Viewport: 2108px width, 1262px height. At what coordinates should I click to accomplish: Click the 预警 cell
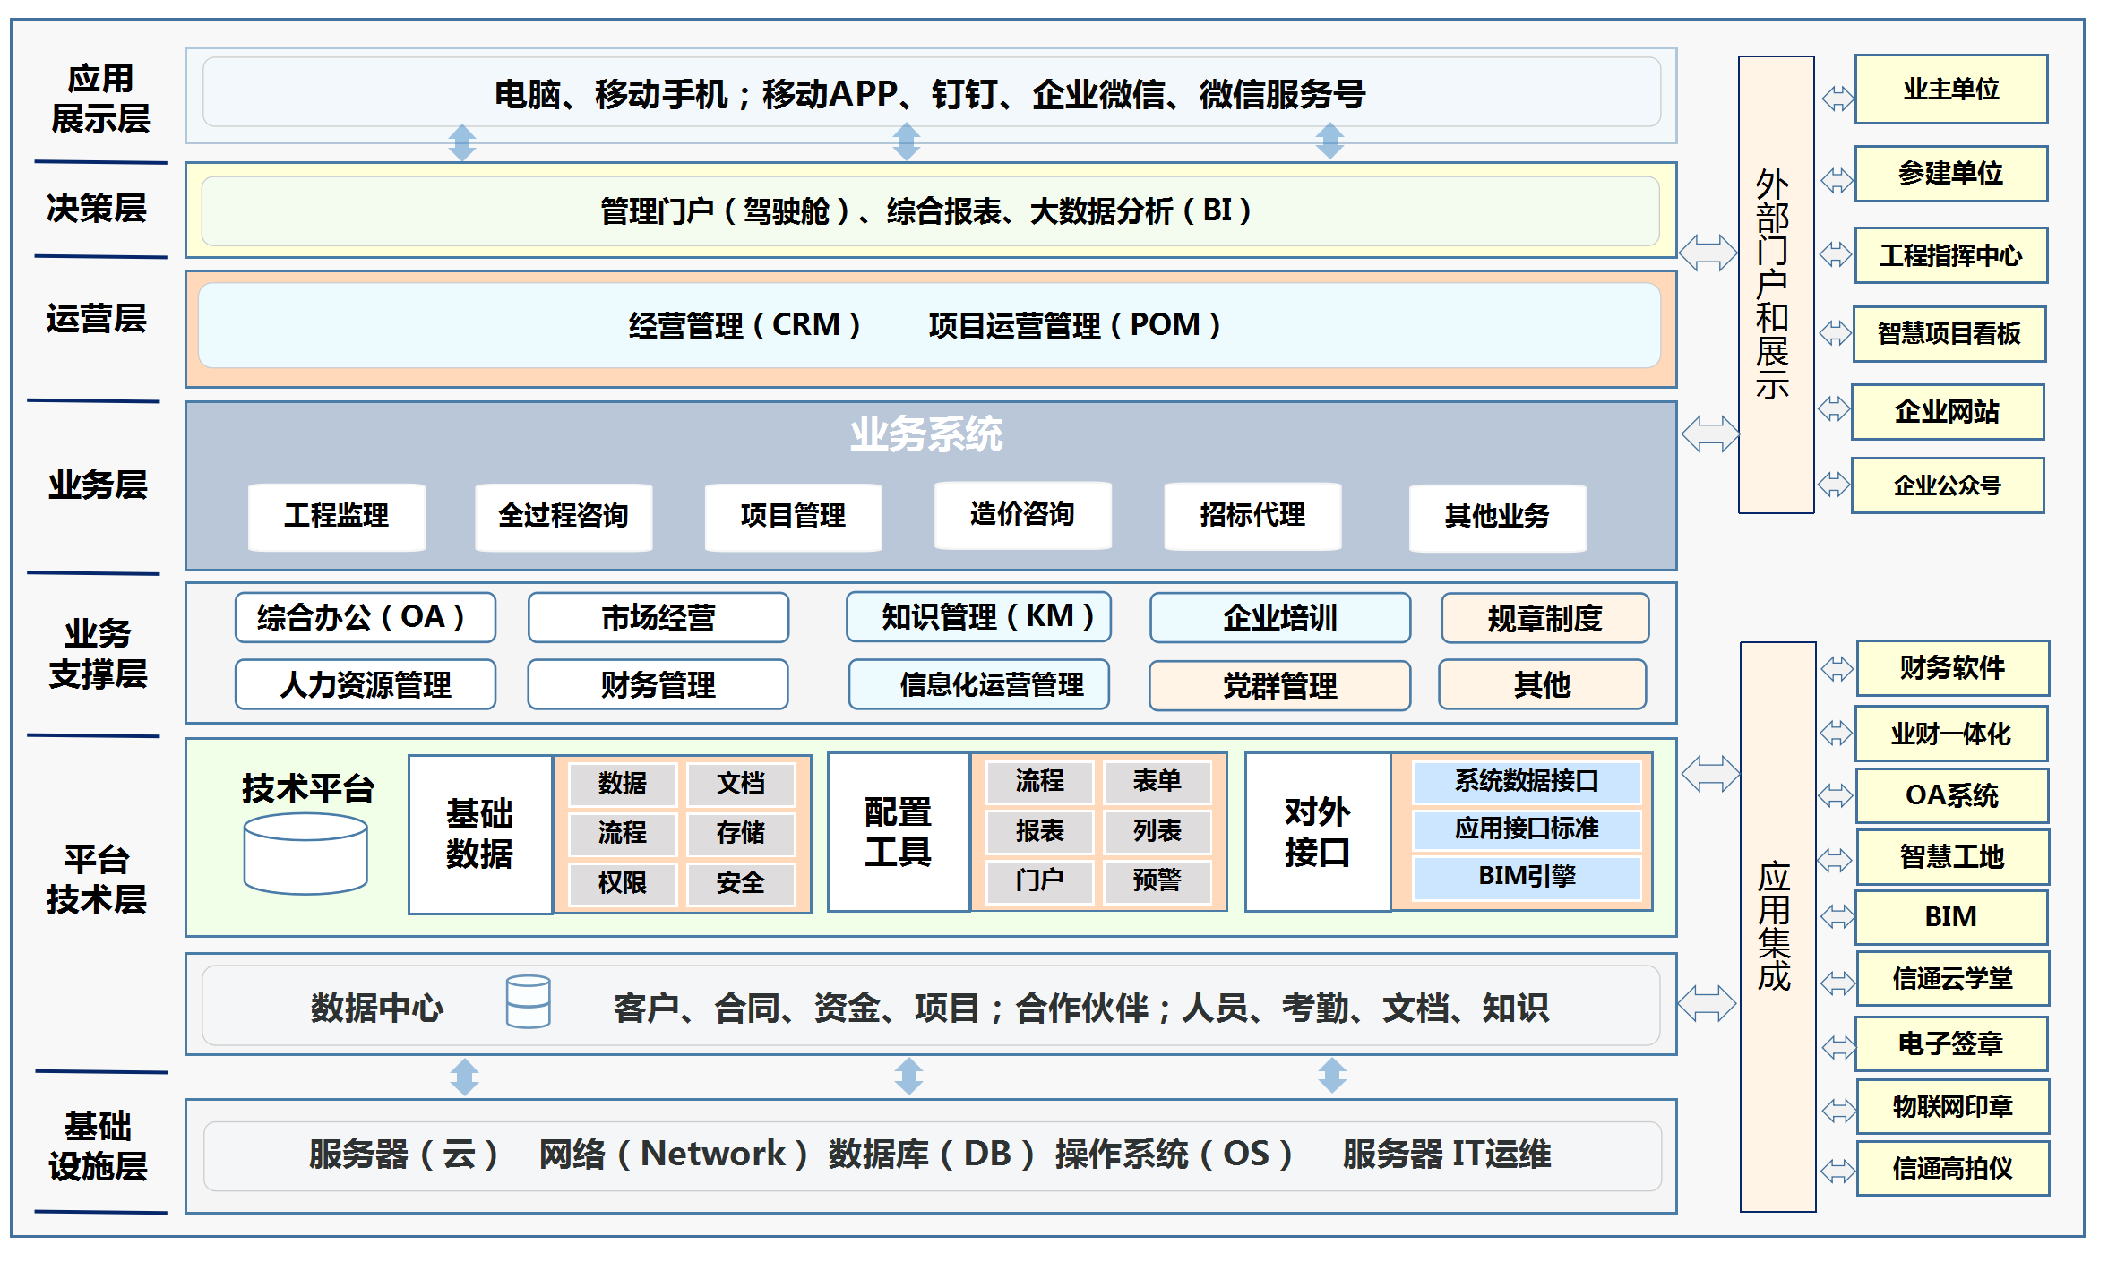pos(1157,880)
